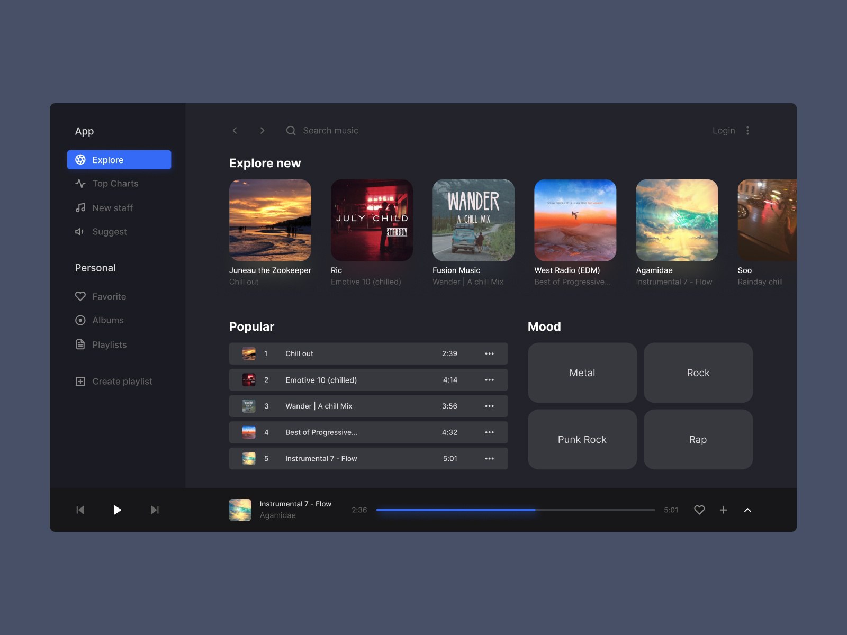Screen dimensions: 847x635
Task: Open Playlists in sidebar
Action: pos(101,344)
